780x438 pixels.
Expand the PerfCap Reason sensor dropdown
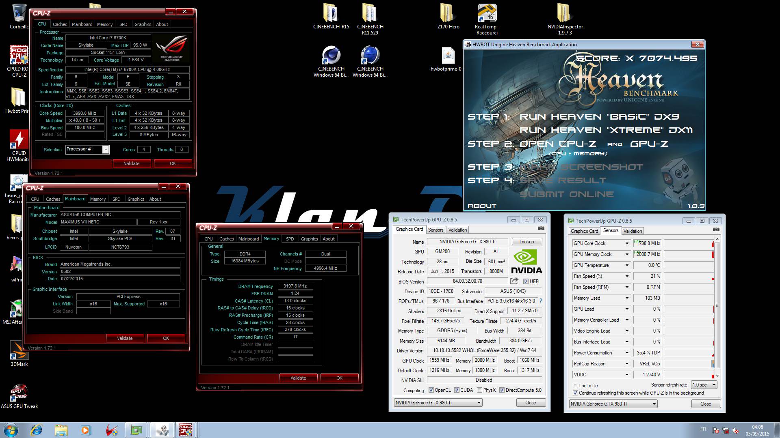[627, 364]
